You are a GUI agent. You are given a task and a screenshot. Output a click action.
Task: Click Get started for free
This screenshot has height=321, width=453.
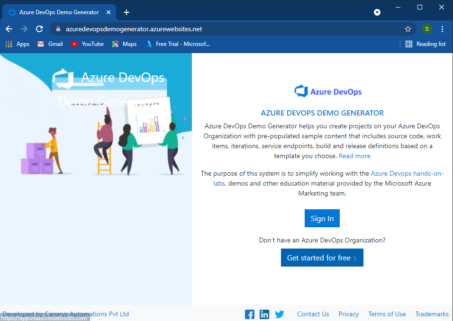[322, 258]
